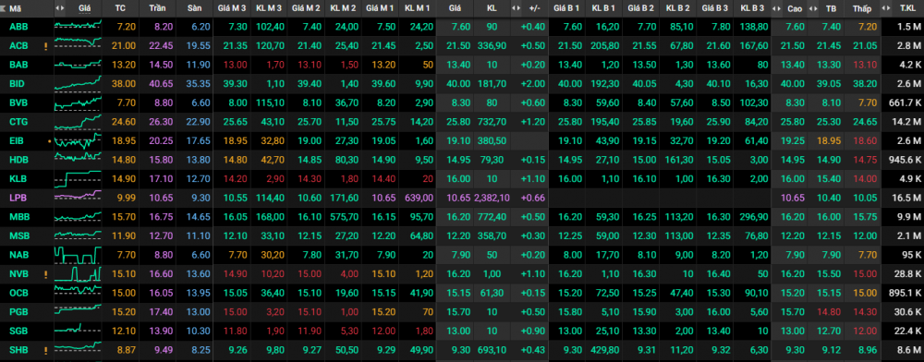Viewport: 924px width, 362px height.
Task: Open the CTG intraday mini chart
Action: tap(78, 122)
